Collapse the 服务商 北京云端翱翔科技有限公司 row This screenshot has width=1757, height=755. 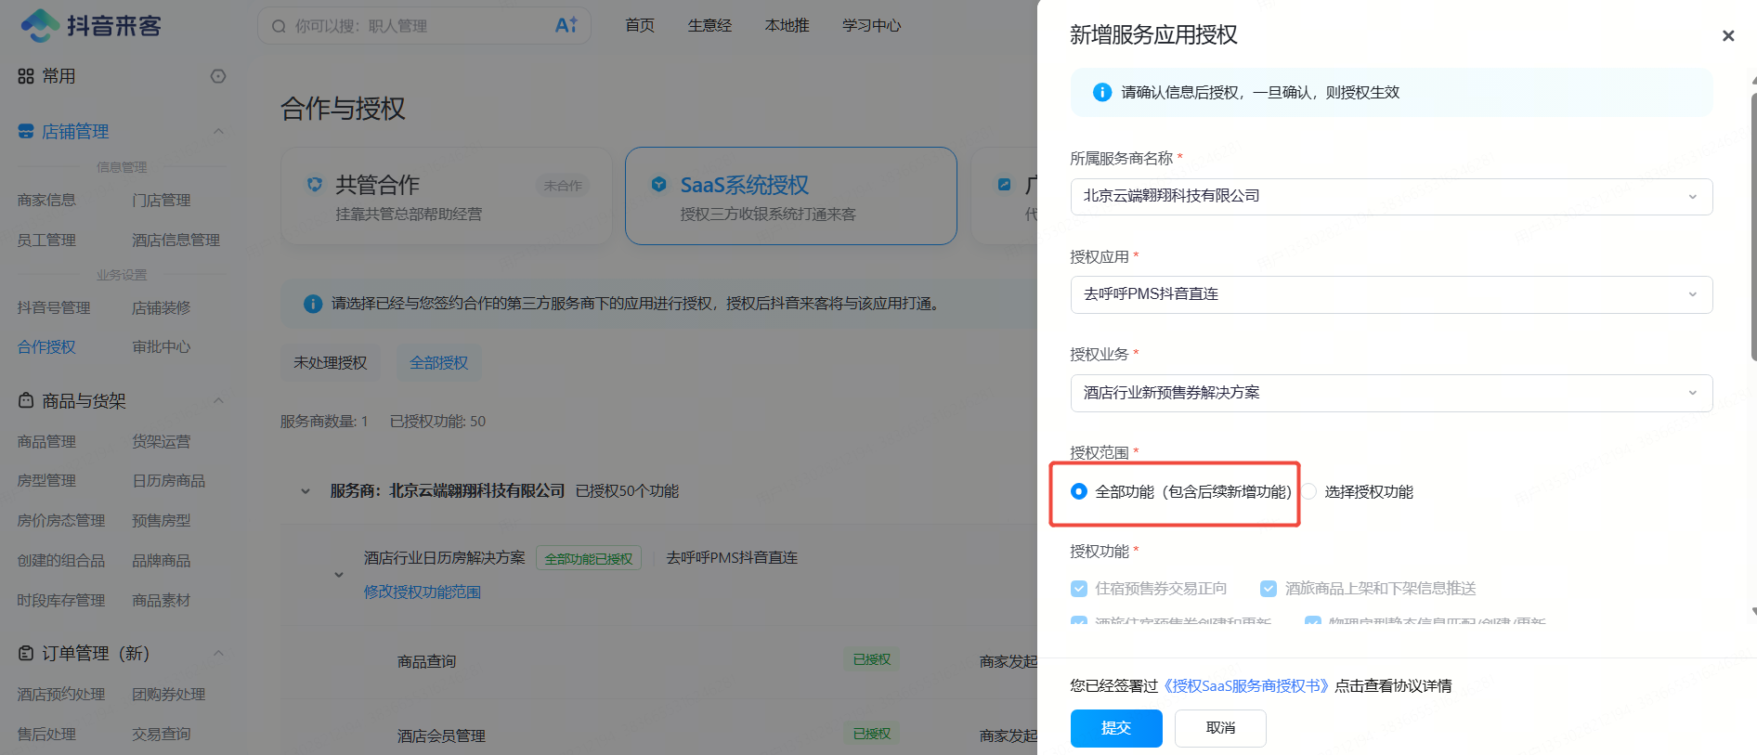click(x=305, y=491)
